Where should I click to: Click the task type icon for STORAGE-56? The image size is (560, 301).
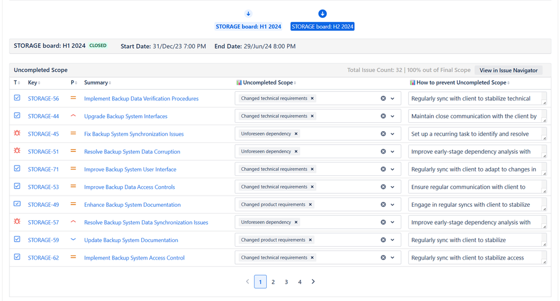17,98
